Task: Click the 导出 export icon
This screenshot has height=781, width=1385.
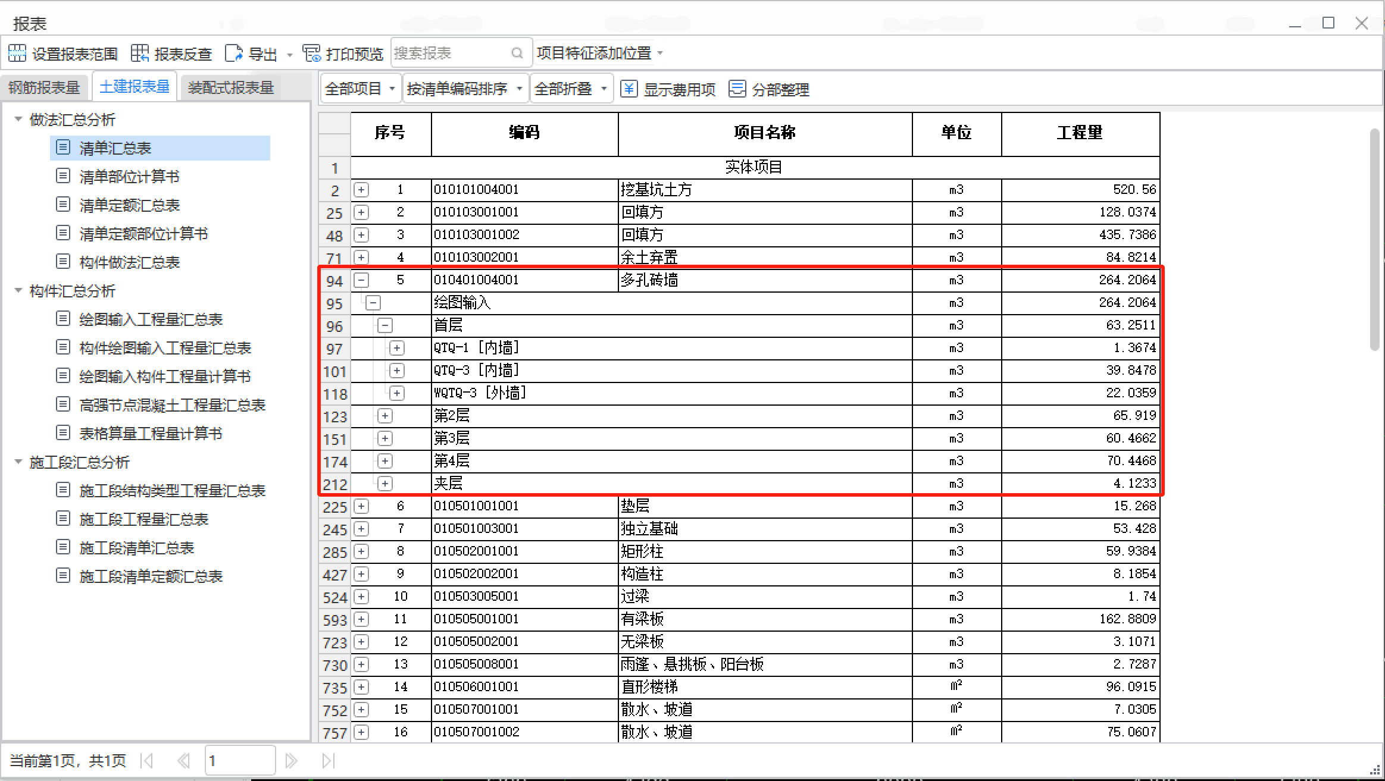Action: tap(233, 54)
